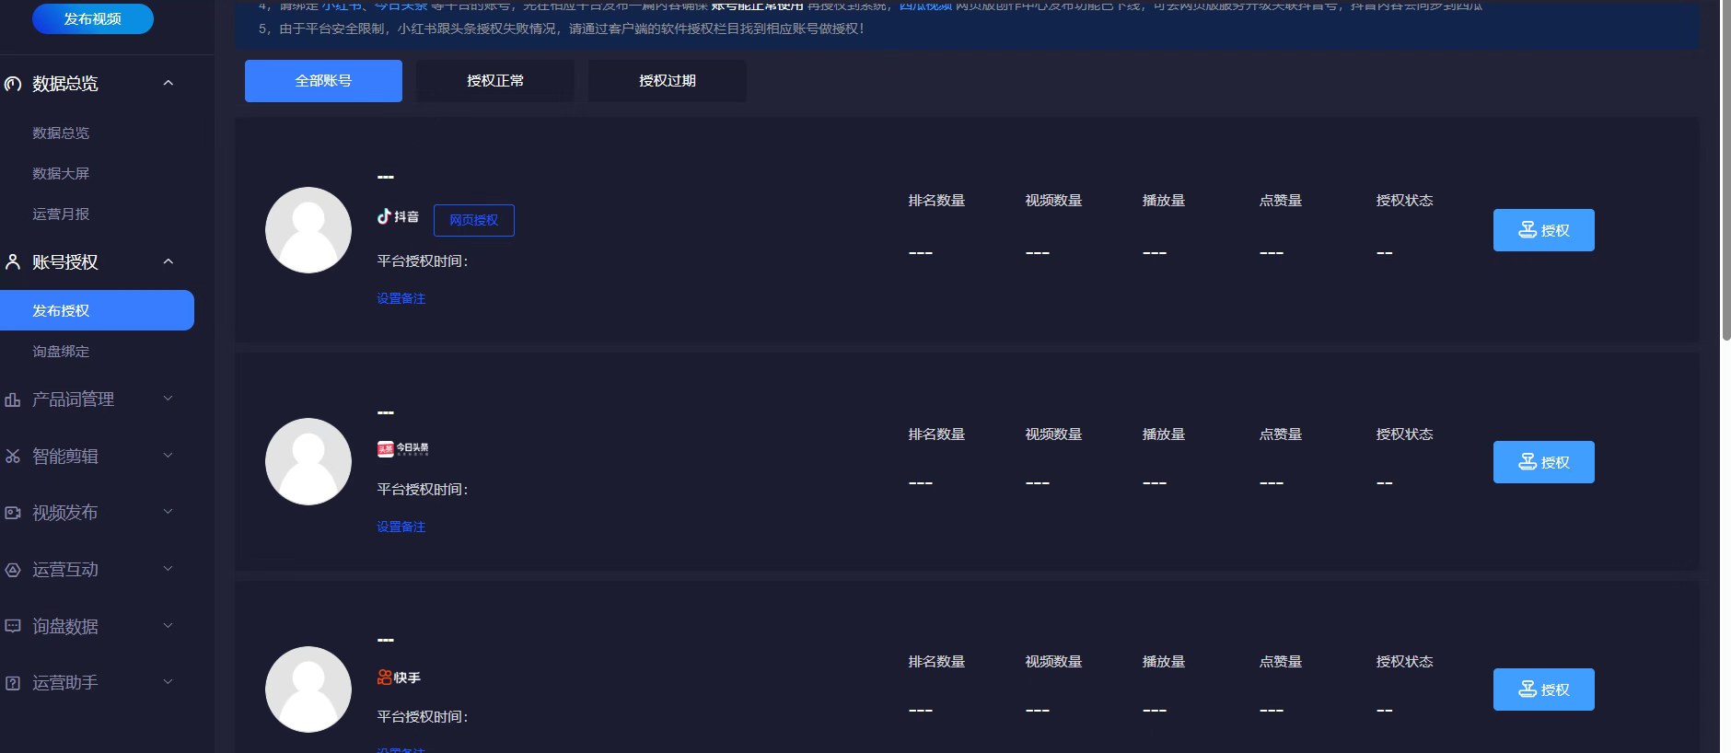Click the 智能剪辑 scissors icon
The height and width of the screenshot is (753, 1731).
point(13,457)
